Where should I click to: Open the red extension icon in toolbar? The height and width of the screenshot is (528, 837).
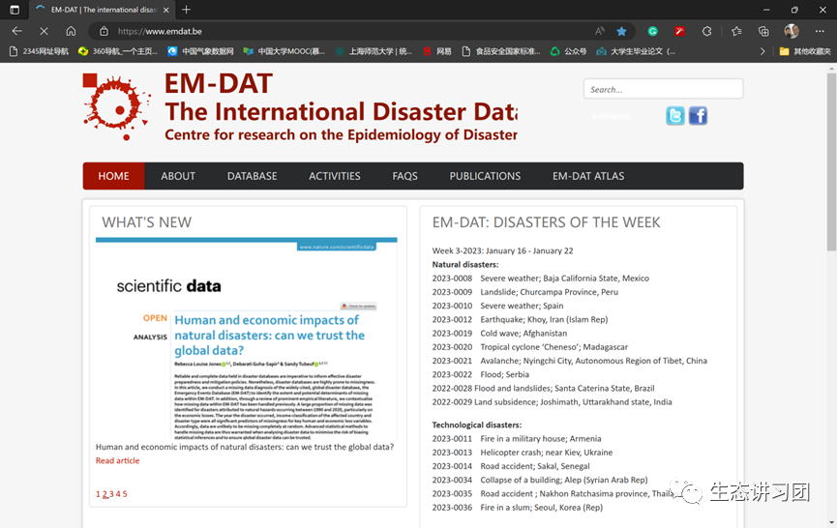[x=679, y=32]
